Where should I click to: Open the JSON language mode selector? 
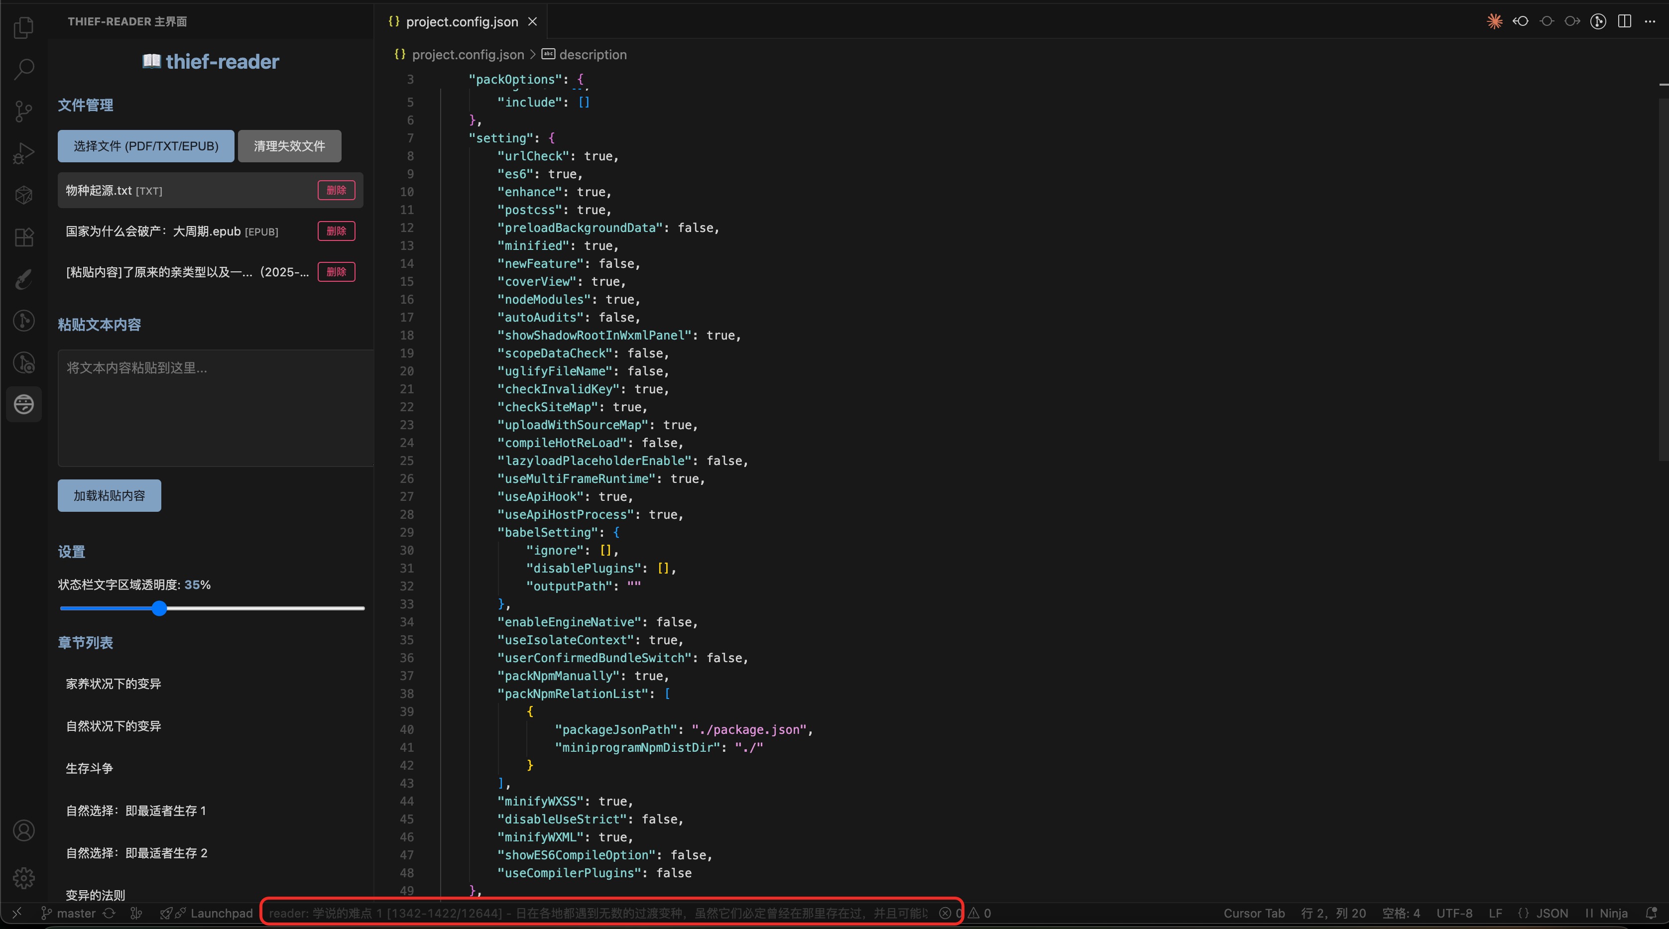point(1544,913)
